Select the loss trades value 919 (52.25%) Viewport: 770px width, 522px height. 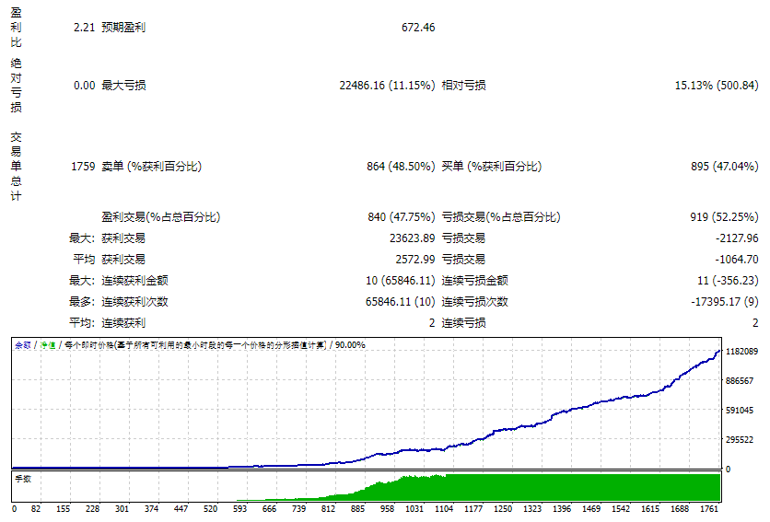[724, 217]
